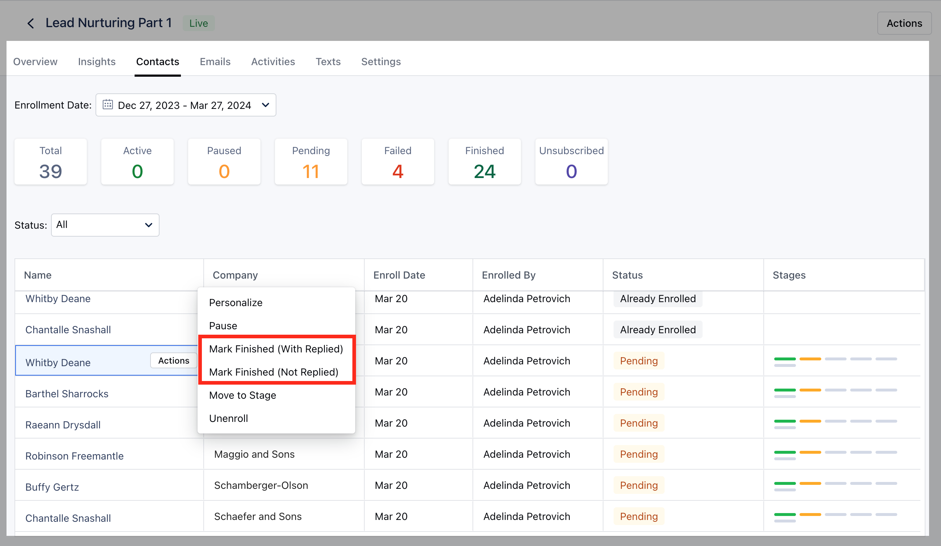941x546 pixels.
Task: Select the Contacts tab
Action: pos(158,62)
